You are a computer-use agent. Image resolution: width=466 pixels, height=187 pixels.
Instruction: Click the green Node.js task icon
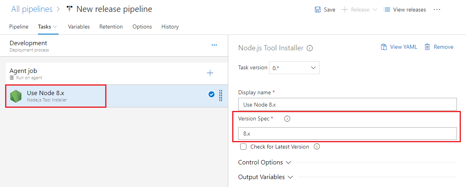point(16,96)
